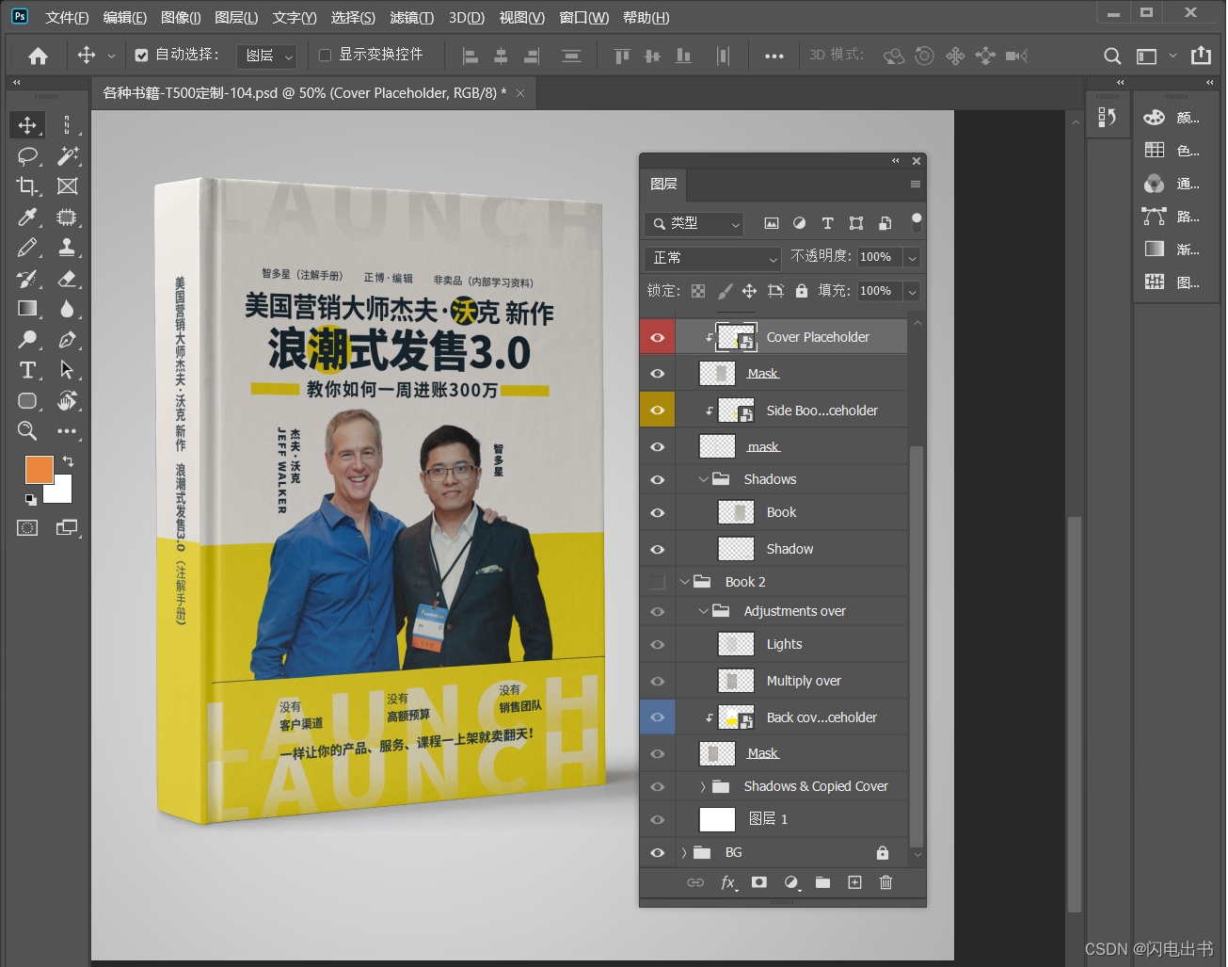Select the Frame tool
The width and height of the screenshot is (1228, 967).
point(67,186)
